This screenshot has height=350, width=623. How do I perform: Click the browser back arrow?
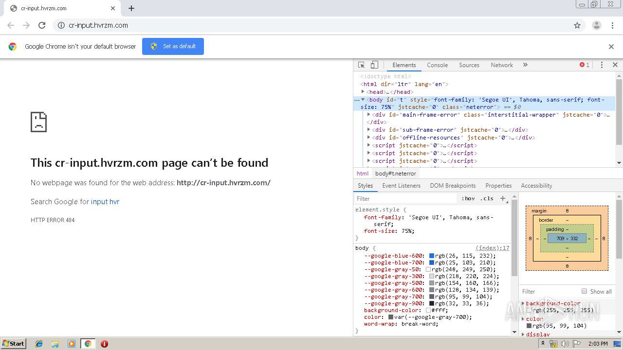(11, 25)
